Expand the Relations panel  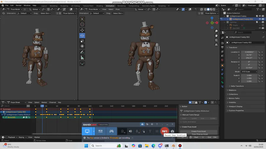[232, 90]
